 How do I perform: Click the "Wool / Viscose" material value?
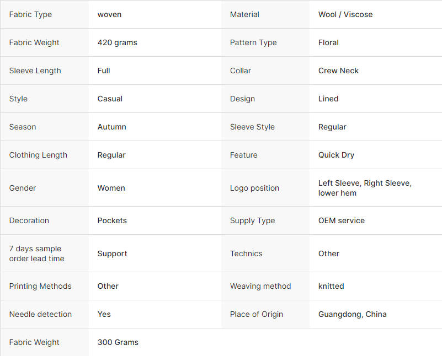click(345, 14)
